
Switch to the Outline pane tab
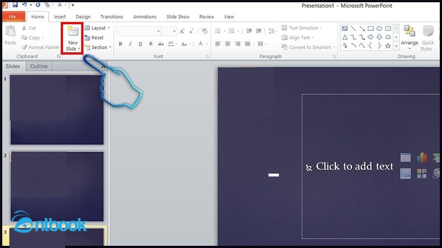pos(39,66)
